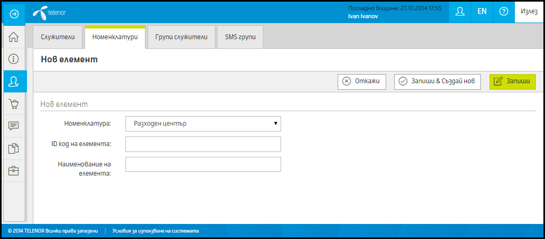The width and height of the screenshot is (545, 239).
Task: Open the Home icon in the sidebar
Action: tap(14, 37)
